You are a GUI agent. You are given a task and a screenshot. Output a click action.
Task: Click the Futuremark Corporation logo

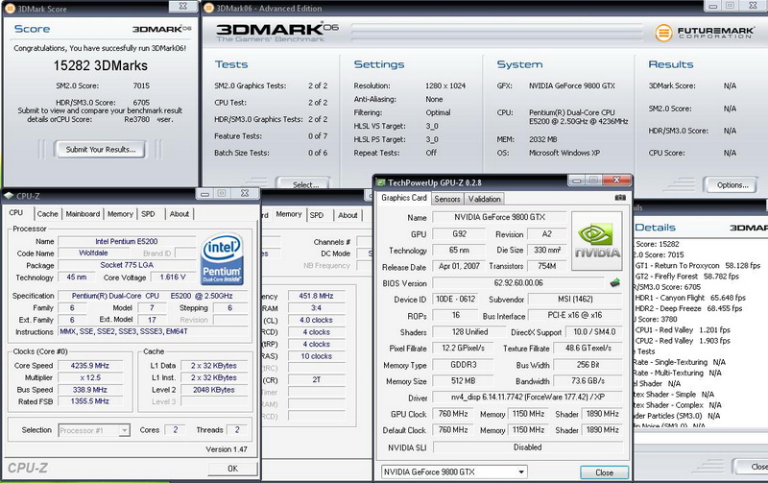point(706,33)
